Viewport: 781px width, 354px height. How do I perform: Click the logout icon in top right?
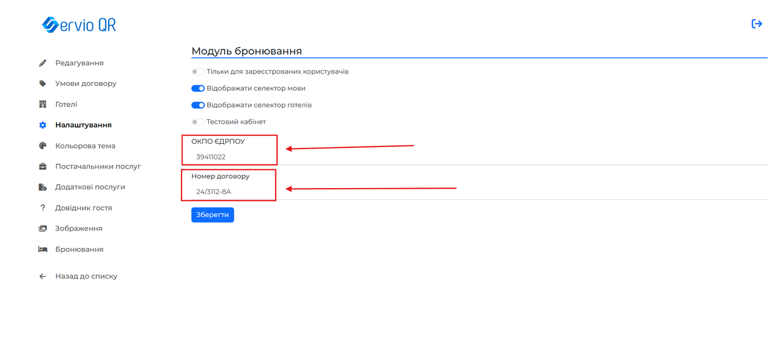click(x=756, y=24)
